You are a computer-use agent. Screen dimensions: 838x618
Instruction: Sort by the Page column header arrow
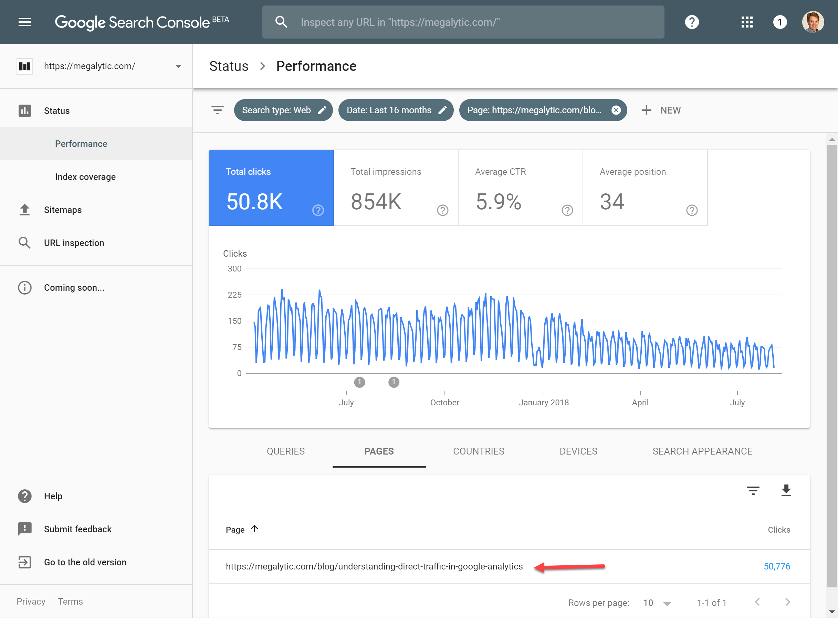click(x=254, y=529)
